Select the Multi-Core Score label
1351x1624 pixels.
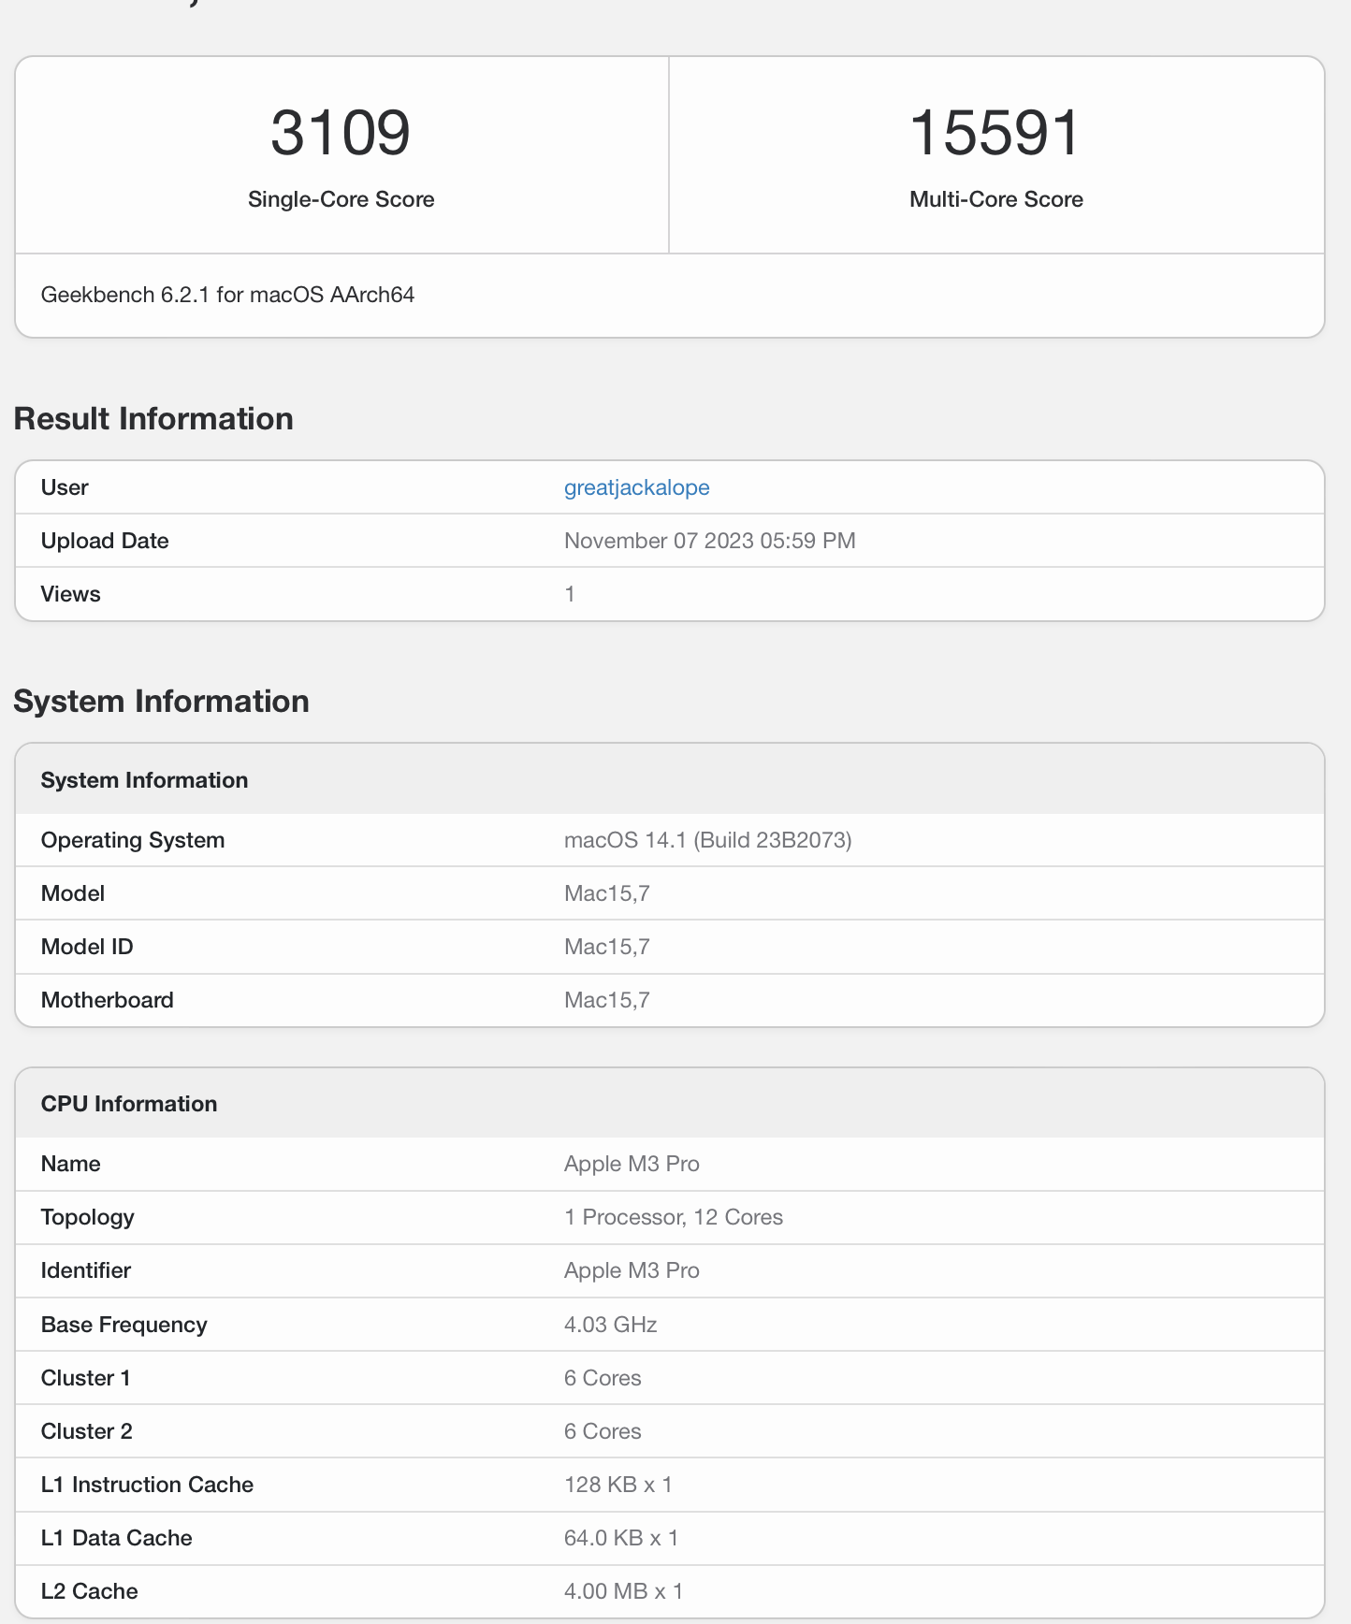(995, 199)
